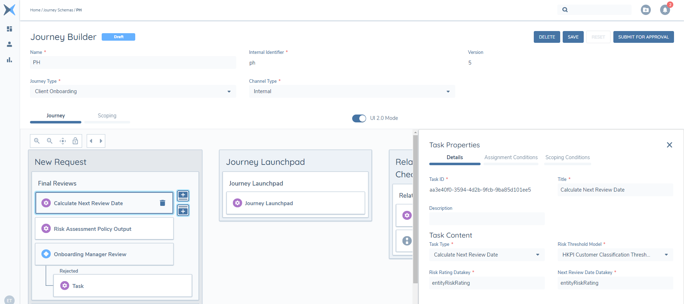Delete the Calculate Next Review Date task
The height and width of the screenshot is (304, 684).
(x=162, y=203)
